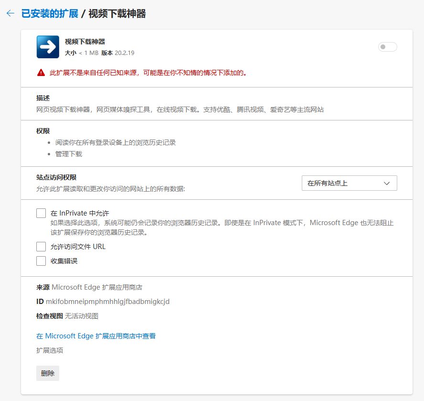The width and height of the screenshot is (424, 401).
Task: Click the 视频下载神器 extension arrow logo
Action: point(48,47)
